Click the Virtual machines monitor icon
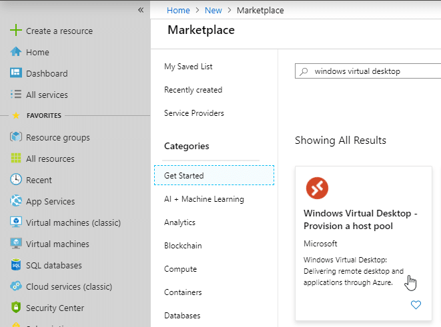 click(16, 243)
